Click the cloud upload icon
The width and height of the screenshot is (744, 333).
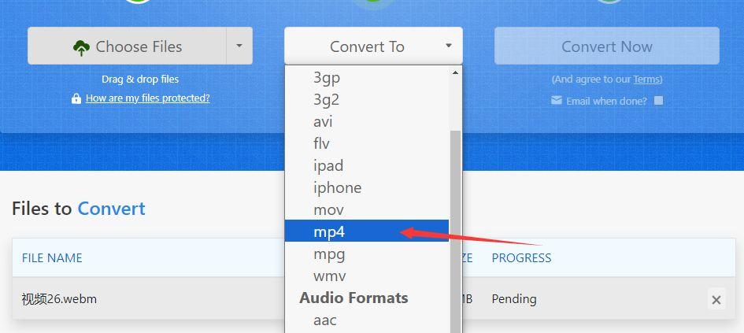click(x=81, y=47)
